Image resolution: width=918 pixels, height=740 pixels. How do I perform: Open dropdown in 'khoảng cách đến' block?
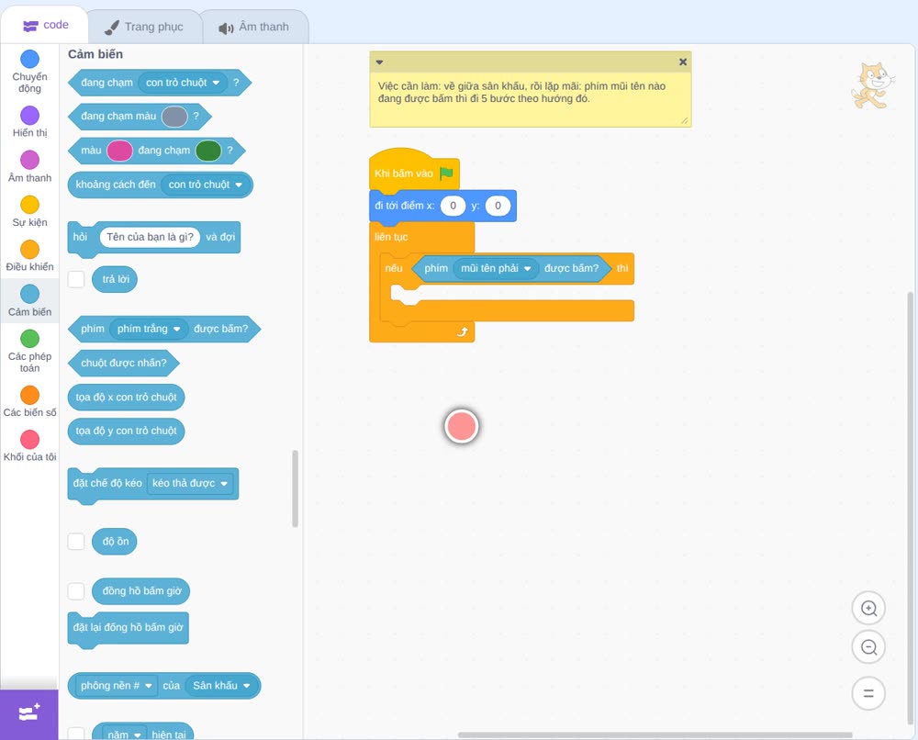[206, 185]
